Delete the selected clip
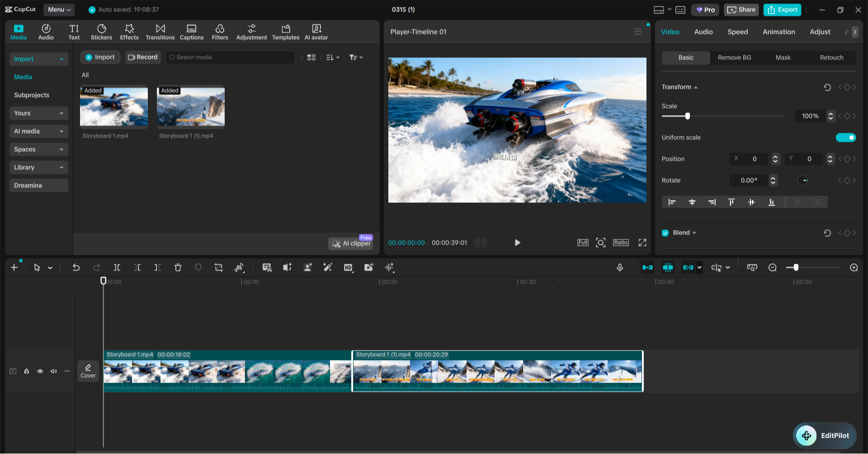 pyautogui.click(x=178, y=267)
